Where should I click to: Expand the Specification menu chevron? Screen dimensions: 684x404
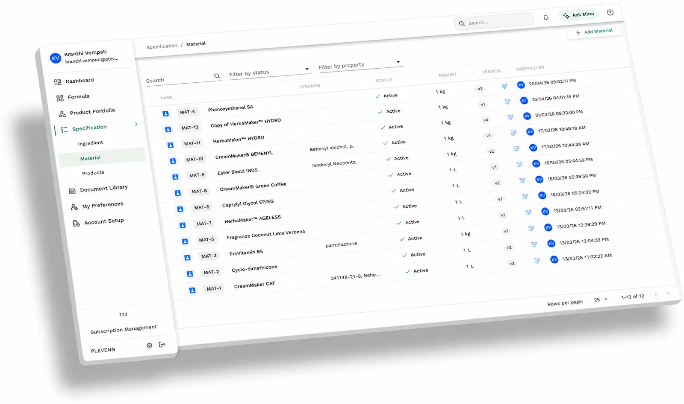pos(136,124)
